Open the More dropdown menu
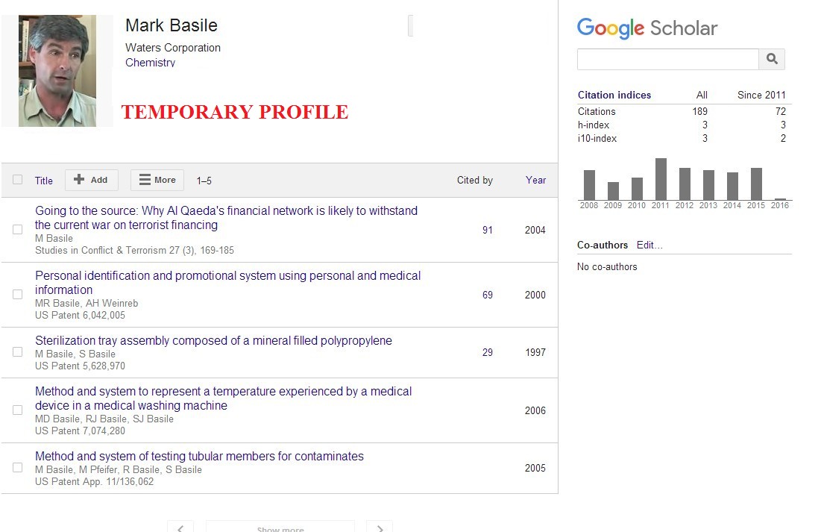 click(157, 180)
